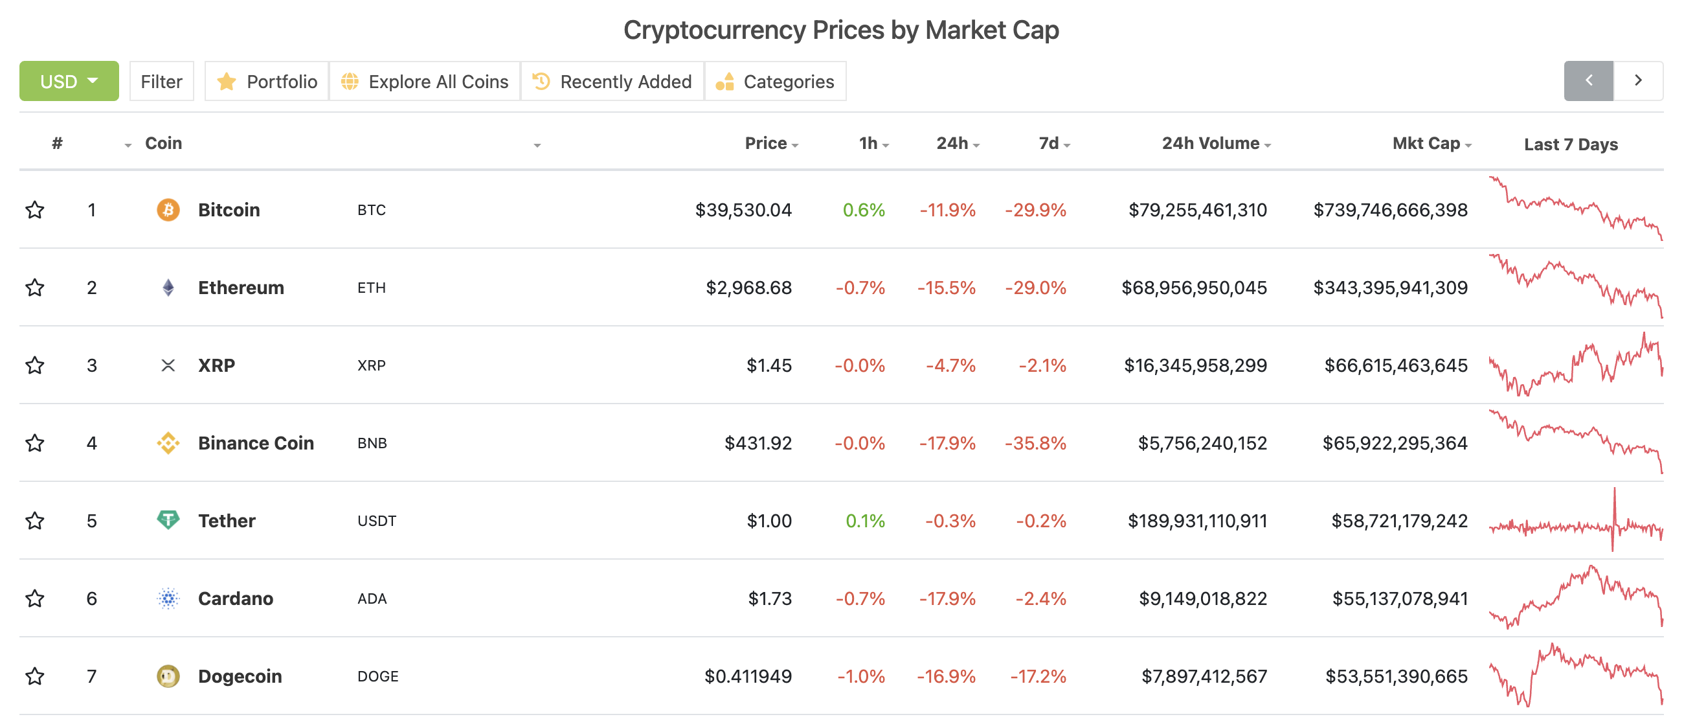Open the USD currency dropdown
The image size is (1695, 719).
point(69,82)
